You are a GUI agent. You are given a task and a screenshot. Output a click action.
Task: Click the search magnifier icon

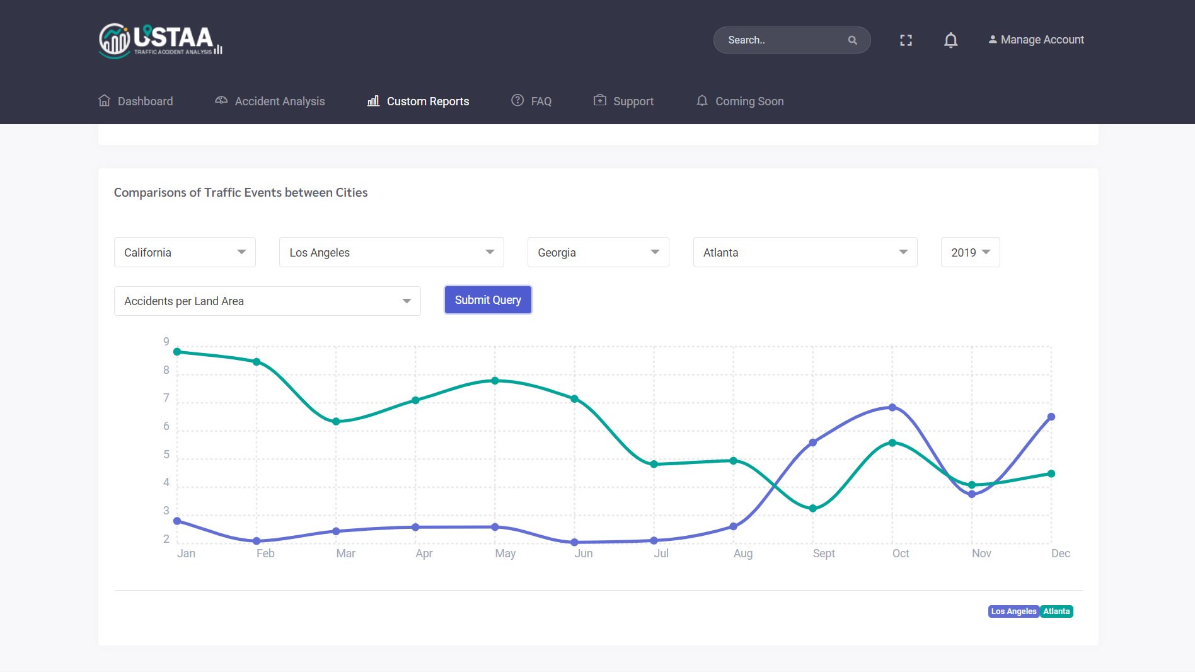pyautogui.click(x=852, y=40)
